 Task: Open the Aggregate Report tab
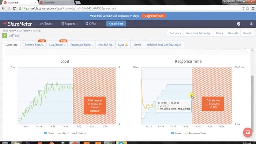pyautogui.click(x=82, y=44)
